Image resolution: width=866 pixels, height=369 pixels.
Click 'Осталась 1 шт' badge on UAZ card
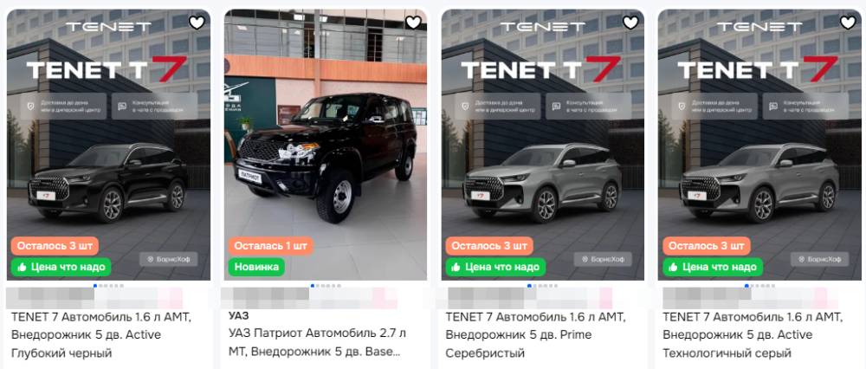pos(270,246)
